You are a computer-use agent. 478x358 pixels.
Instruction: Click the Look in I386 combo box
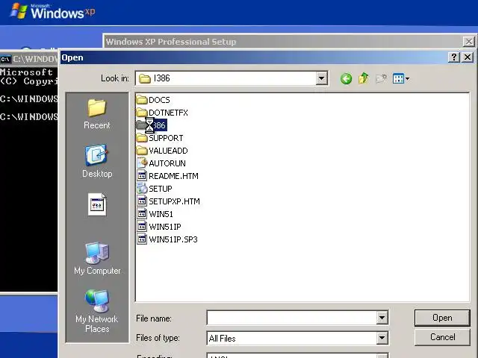pos(232,78)
